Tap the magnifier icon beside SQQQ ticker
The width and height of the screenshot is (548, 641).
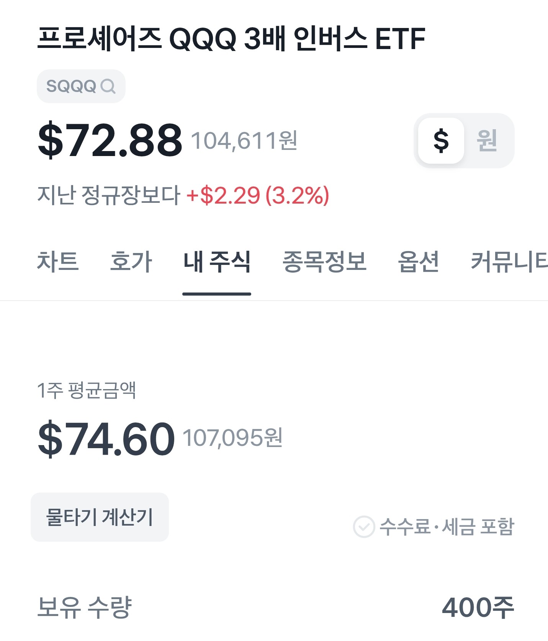pos(108,86)
